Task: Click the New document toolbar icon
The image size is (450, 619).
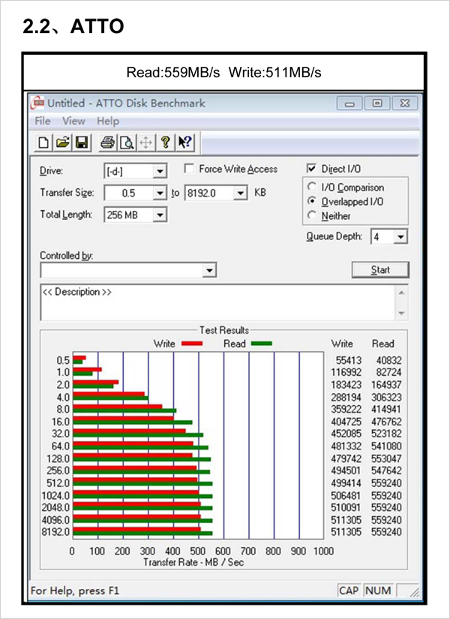Action: [43, 143]
